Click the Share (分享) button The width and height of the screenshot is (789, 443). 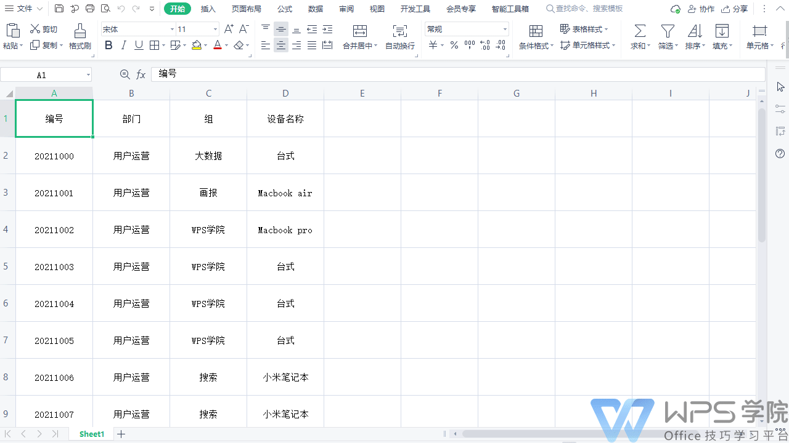[x=735, y=9]
